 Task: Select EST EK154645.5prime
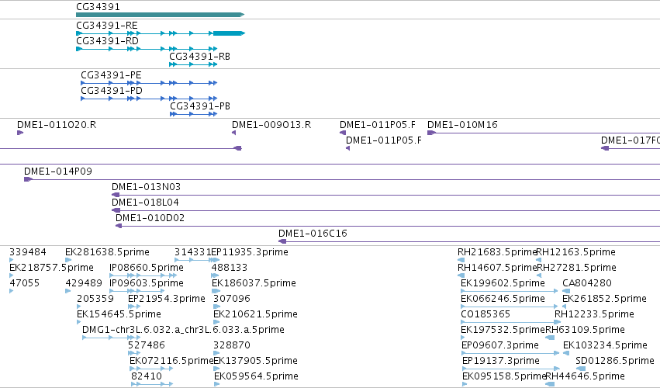(119, 315)
